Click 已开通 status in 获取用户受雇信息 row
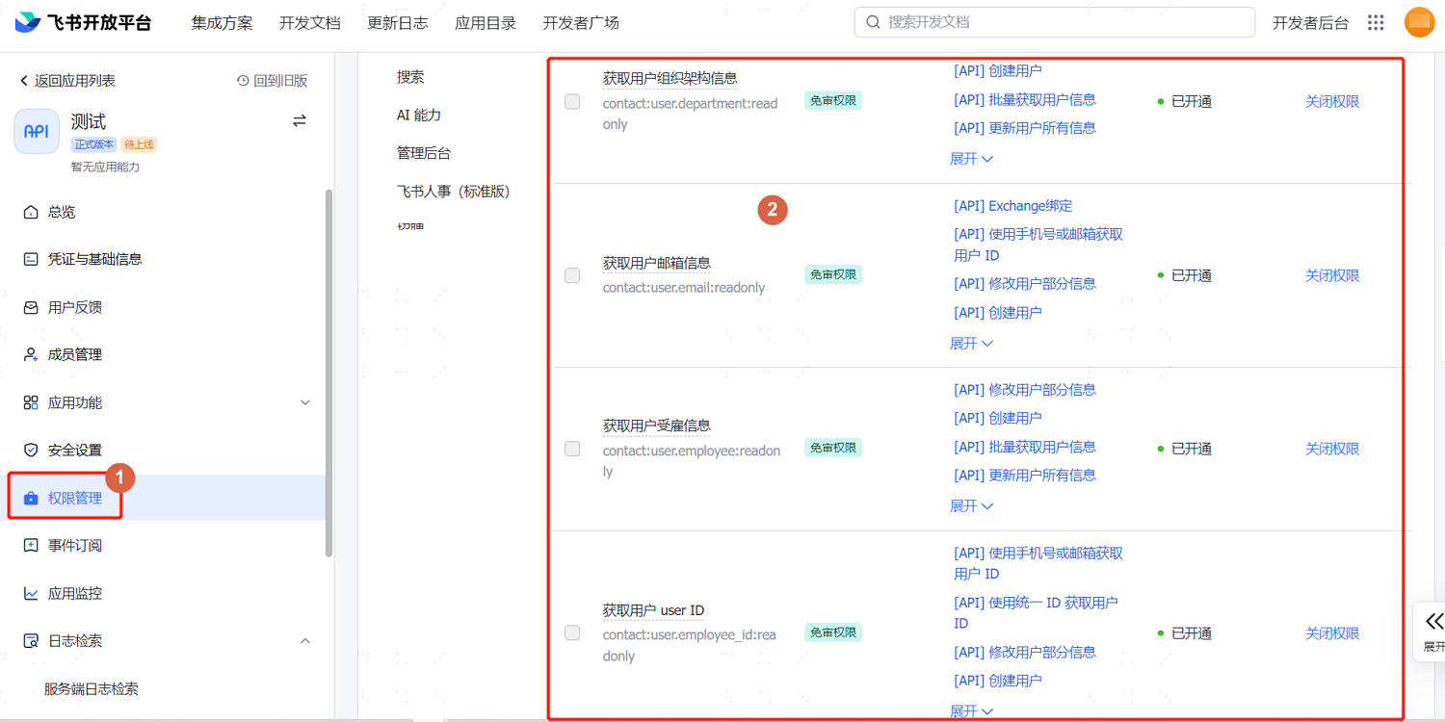 (1185, 449)
